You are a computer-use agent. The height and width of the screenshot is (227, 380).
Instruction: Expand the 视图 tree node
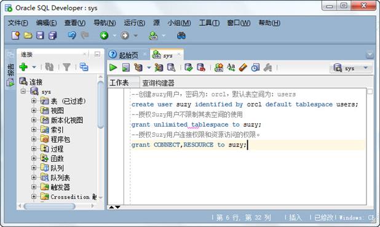coord(34,110)
